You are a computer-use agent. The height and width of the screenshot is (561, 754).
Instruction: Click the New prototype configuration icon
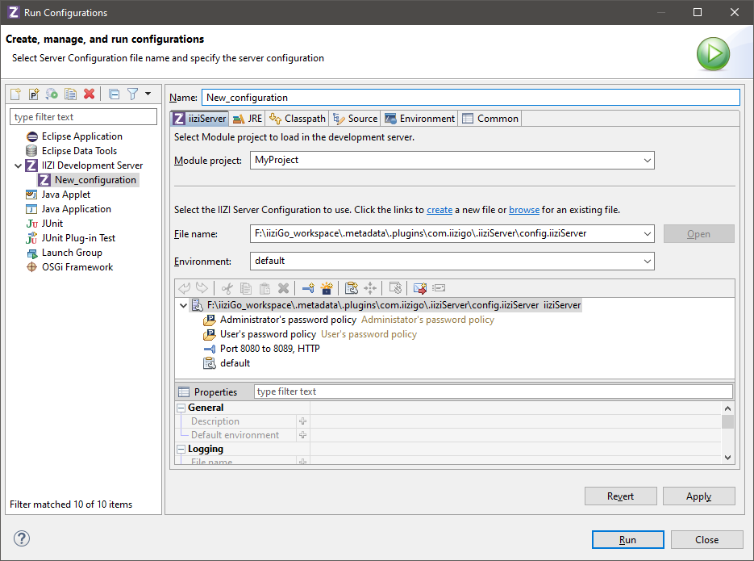point(34,94)
